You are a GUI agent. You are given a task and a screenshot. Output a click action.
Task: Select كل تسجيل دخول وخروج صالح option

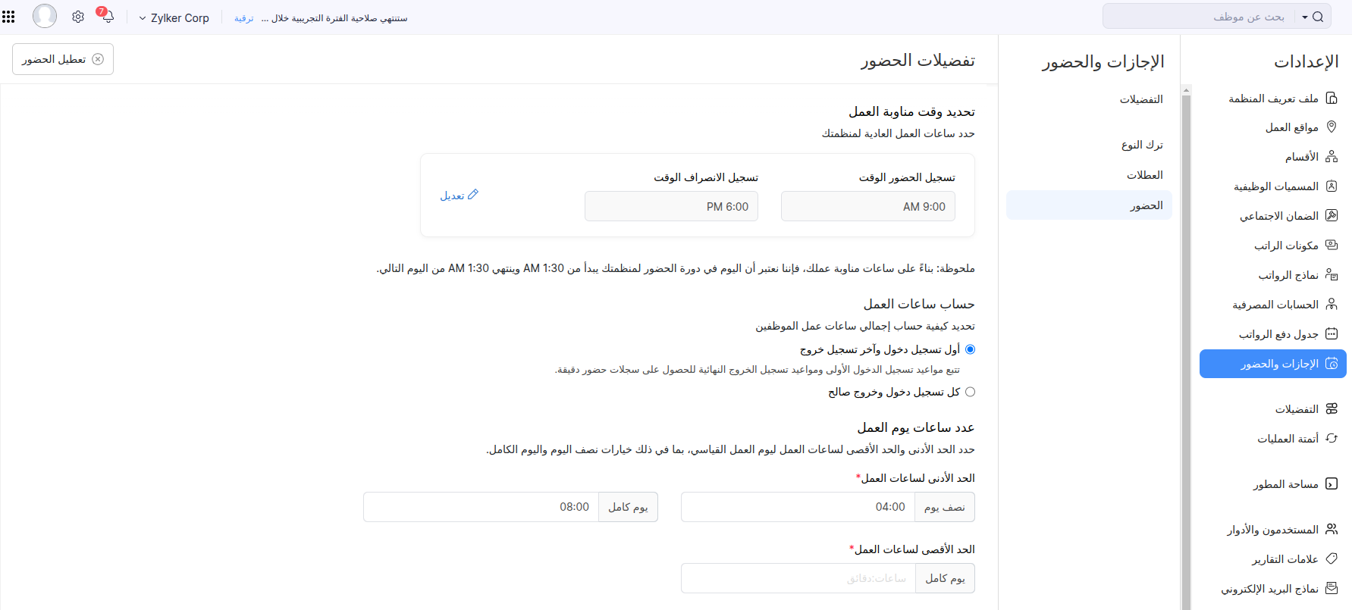tap(970, 392)
